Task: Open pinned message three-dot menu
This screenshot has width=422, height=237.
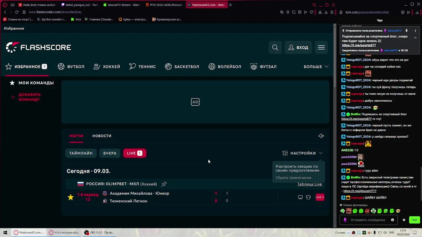Action: pyautogui.click(x=415, y=31)
